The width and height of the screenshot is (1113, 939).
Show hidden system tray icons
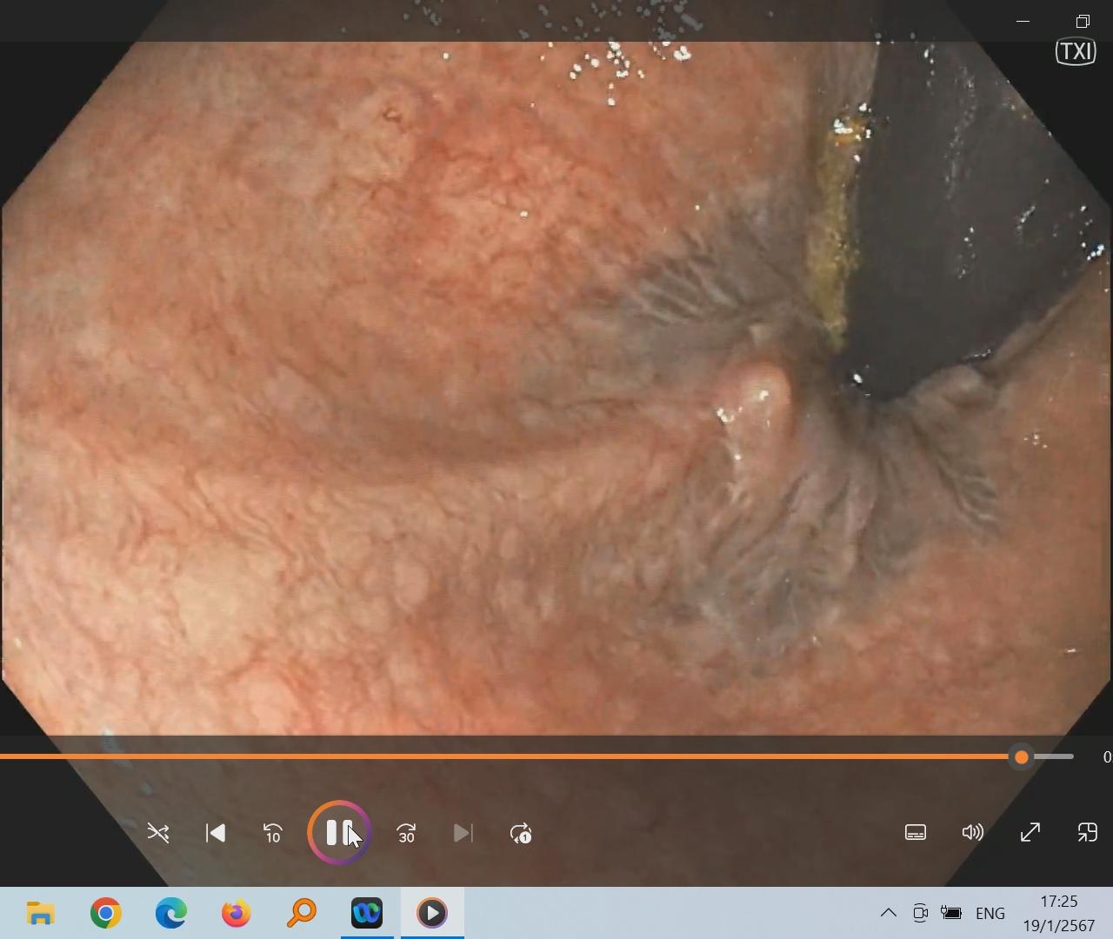[888, 913]
